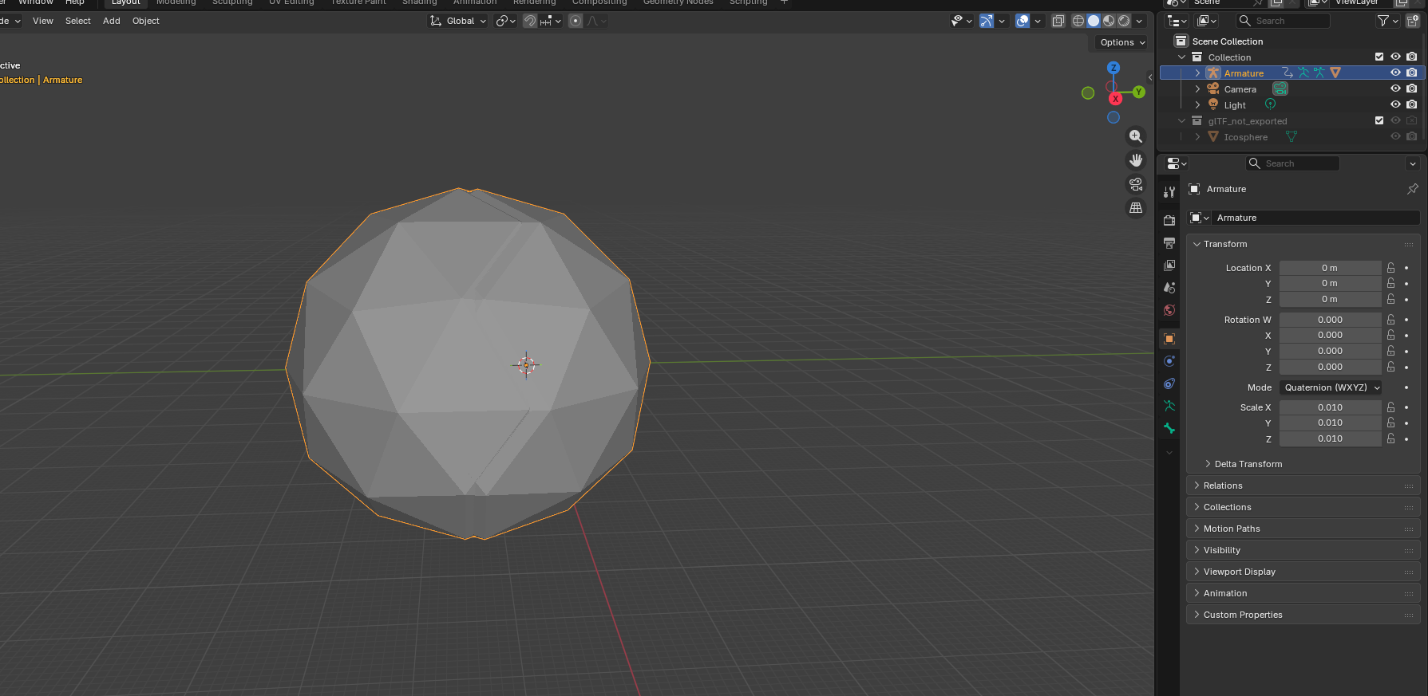Open the Quaternion (WXYZ) rotation mode dropdown
Screen dimensions: 1428x696
[x=1331, y=387]
